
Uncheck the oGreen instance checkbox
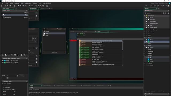[x=3, y=63]
